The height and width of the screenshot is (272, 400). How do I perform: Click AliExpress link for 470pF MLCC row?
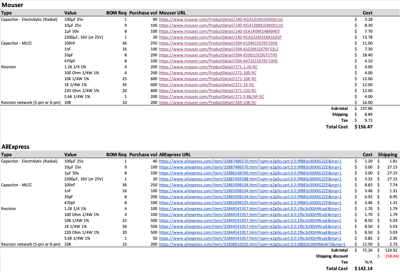coord(250,203)
